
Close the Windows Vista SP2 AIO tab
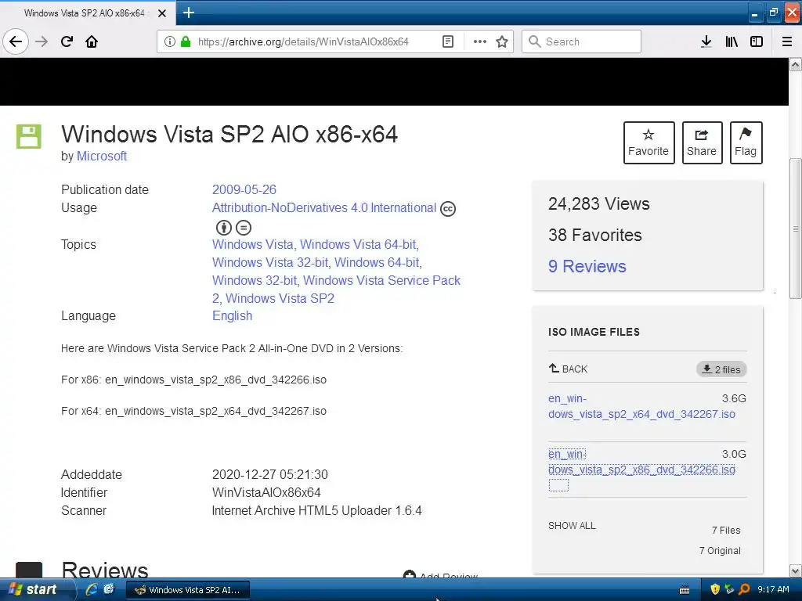coord(161,13)
